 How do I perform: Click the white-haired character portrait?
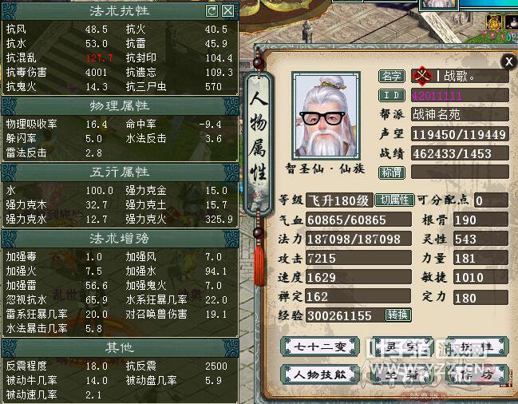click(x=326, y=116)
